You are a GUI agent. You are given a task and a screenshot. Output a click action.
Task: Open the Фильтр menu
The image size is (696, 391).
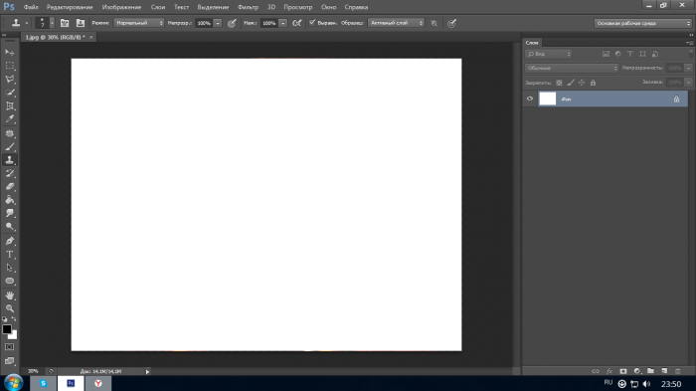[248, 7]
